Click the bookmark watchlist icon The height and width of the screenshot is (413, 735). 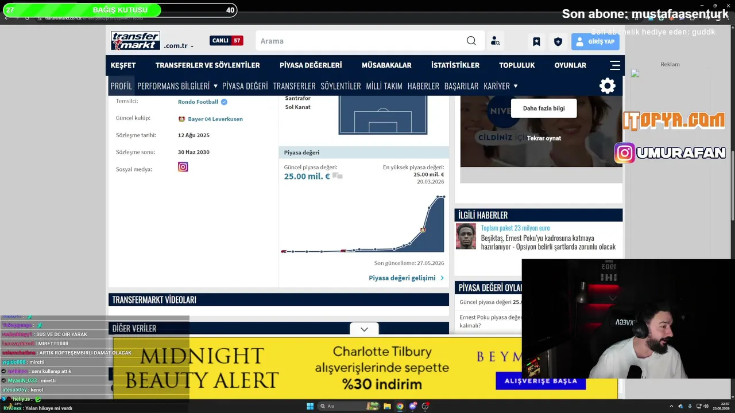536,41
